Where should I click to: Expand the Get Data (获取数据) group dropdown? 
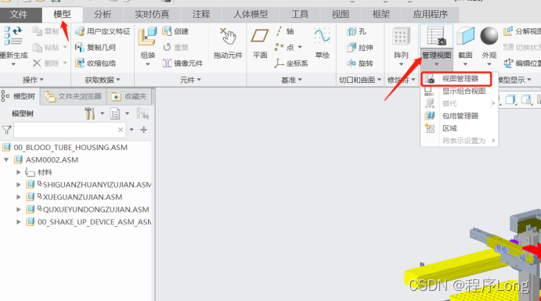[x=103, y=80]
